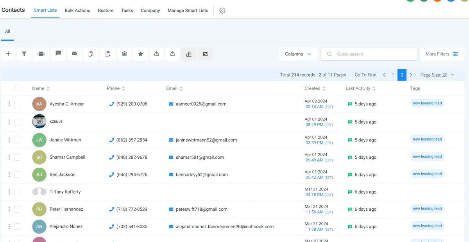Tick the checkbox beside Ben Jackson
This screenshot has width=469, height=242.
(17, 175)
